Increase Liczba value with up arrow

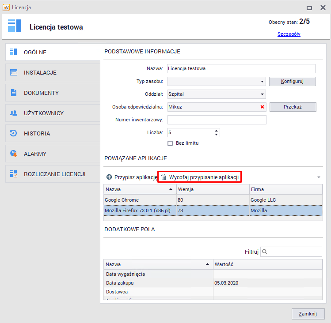pyautogui.click(x=216, y=131)
